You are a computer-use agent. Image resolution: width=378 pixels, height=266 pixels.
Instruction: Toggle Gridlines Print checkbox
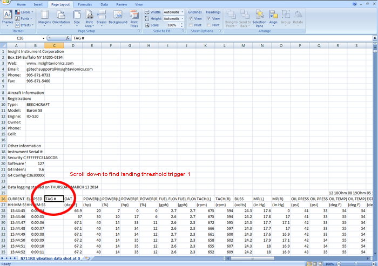[191, 25]
